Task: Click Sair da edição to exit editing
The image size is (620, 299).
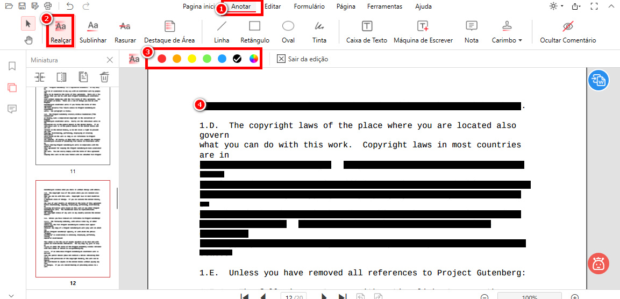Action: point(303,59)
